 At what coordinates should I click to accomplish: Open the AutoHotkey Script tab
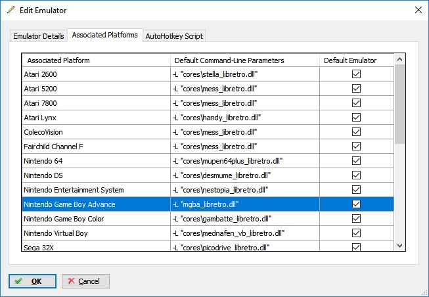pos(174,36)
